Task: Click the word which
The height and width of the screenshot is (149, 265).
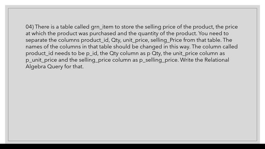Action: pyautogui.click(x=39, y=34)
